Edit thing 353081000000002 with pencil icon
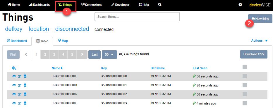273x108 pixels. pyautogui.click(x=20, y=94)
